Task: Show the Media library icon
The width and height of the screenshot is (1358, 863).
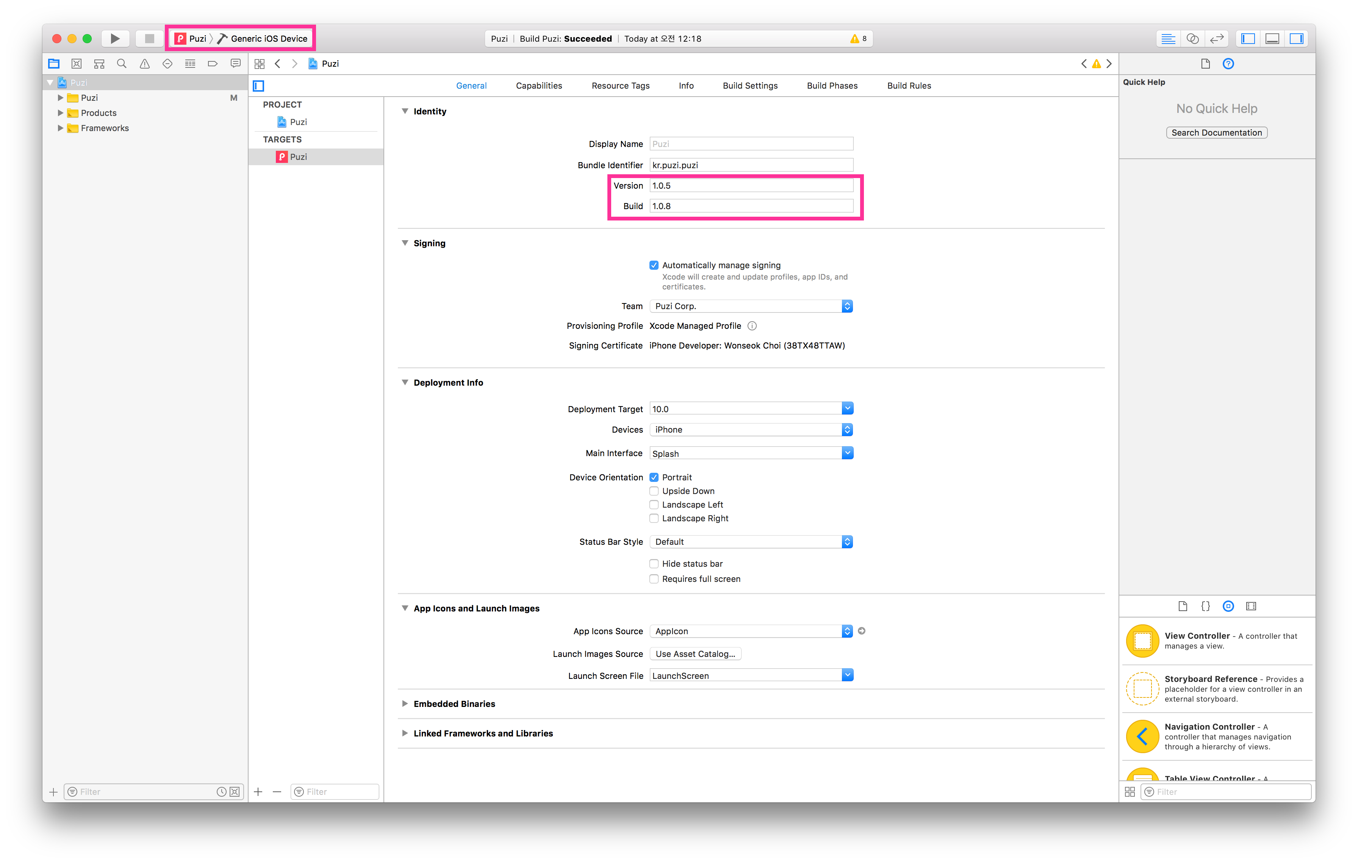Action: click(1251, 606)
